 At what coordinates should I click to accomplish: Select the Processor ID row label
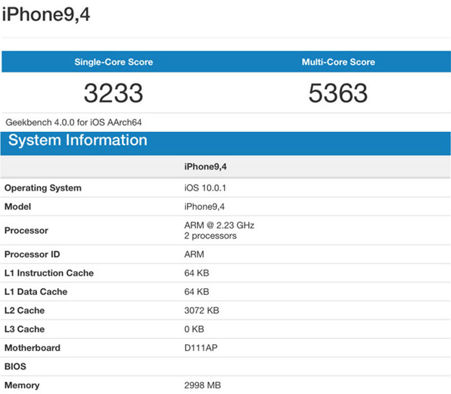click(32, 254)
